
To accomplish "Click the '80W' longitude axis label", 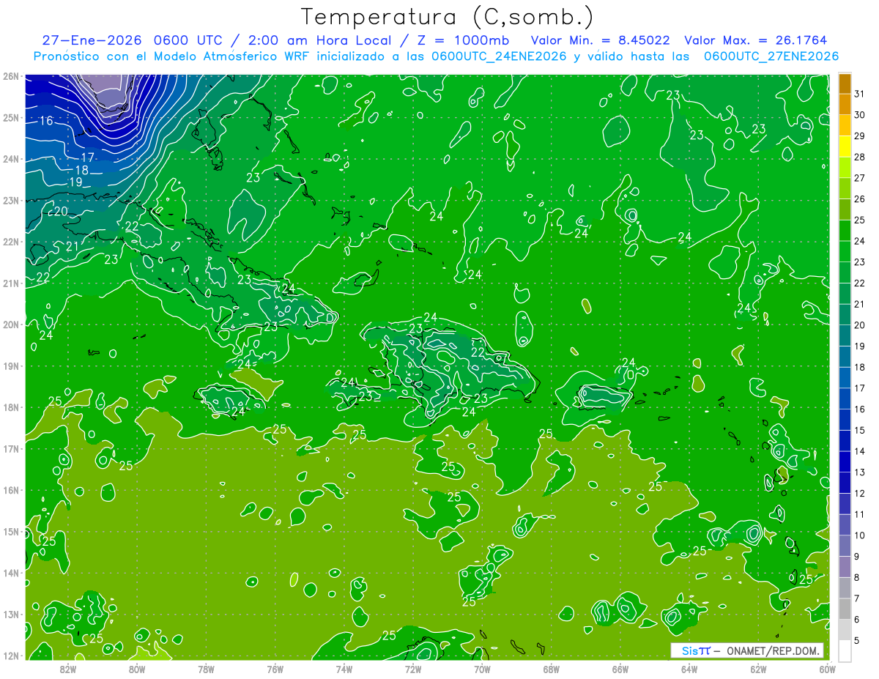I will click(137, 668).
